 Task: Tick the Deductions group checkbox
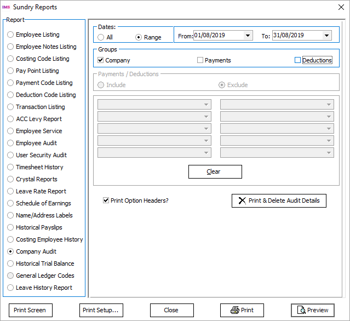[x=298, y=60]
